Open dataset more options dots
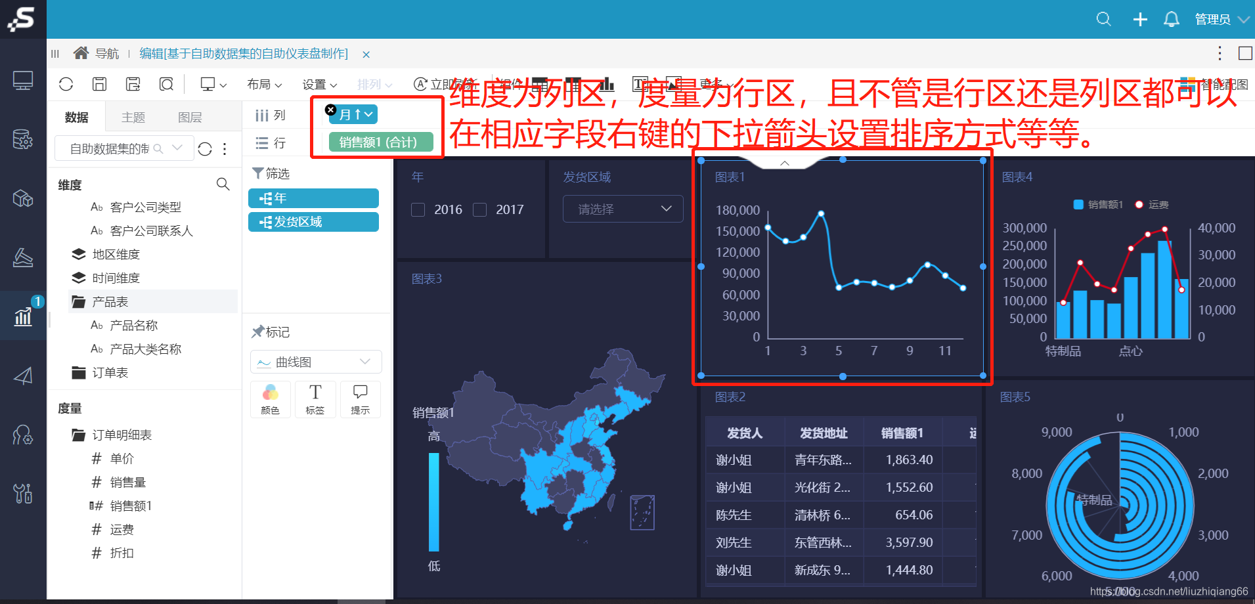The image size is (1255, 604). click(x=225, y=149)
